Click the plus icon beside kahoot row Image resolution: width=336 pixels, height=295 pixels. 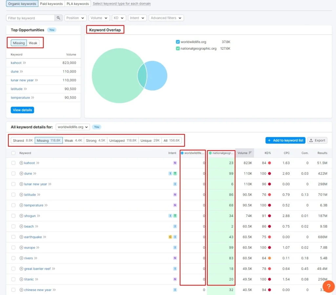[x=21, y=163]
